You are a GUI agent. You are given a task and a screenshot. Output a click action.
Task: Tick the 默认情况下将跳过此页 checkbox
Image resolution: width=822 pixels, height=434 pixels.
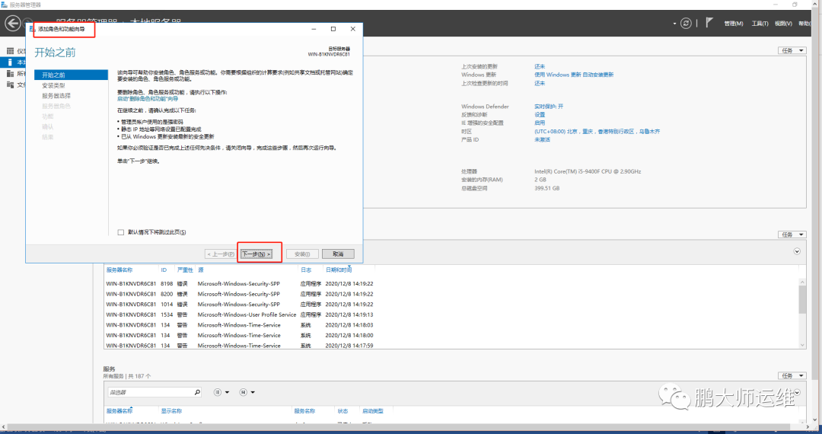[x=121, y=232]
